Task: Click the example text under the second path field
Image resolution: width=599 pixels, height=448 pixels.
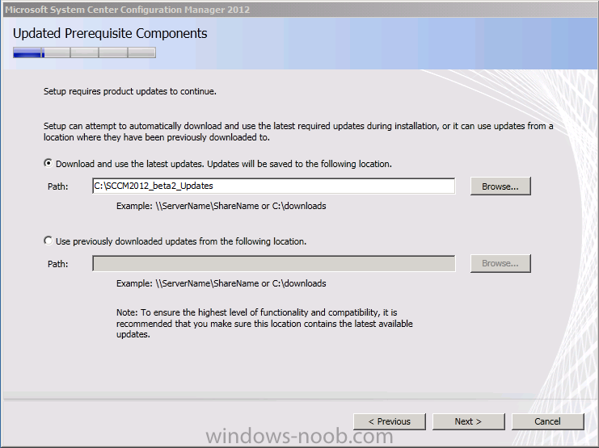Action: point(221,283)
